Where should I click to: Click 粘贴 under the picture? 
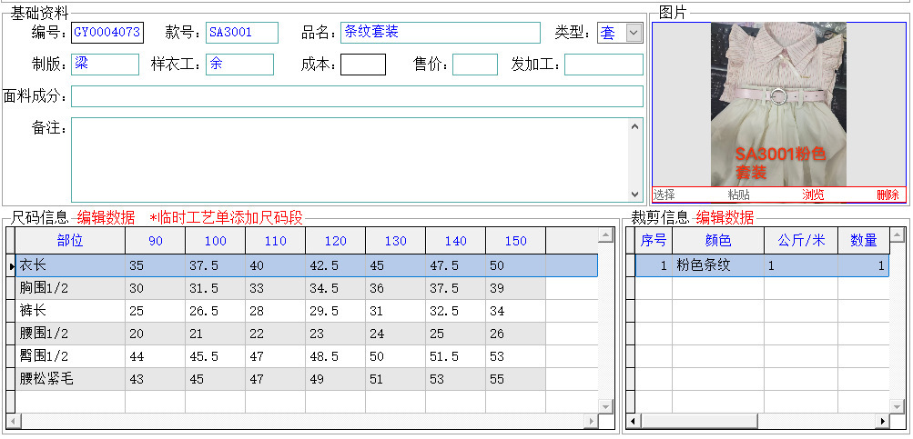(x=739, y=195)
